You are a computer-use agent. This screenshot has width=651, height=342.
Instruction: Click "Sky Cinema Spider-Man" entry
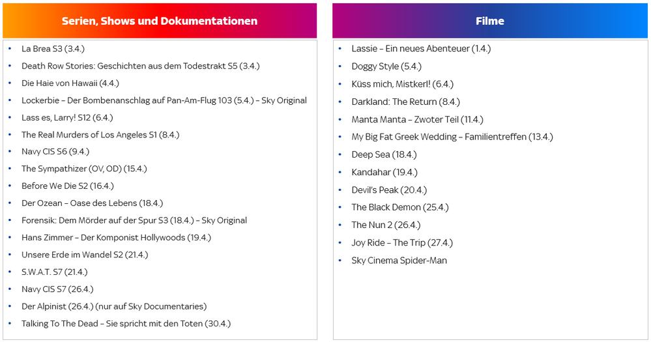tap(399, 261)
